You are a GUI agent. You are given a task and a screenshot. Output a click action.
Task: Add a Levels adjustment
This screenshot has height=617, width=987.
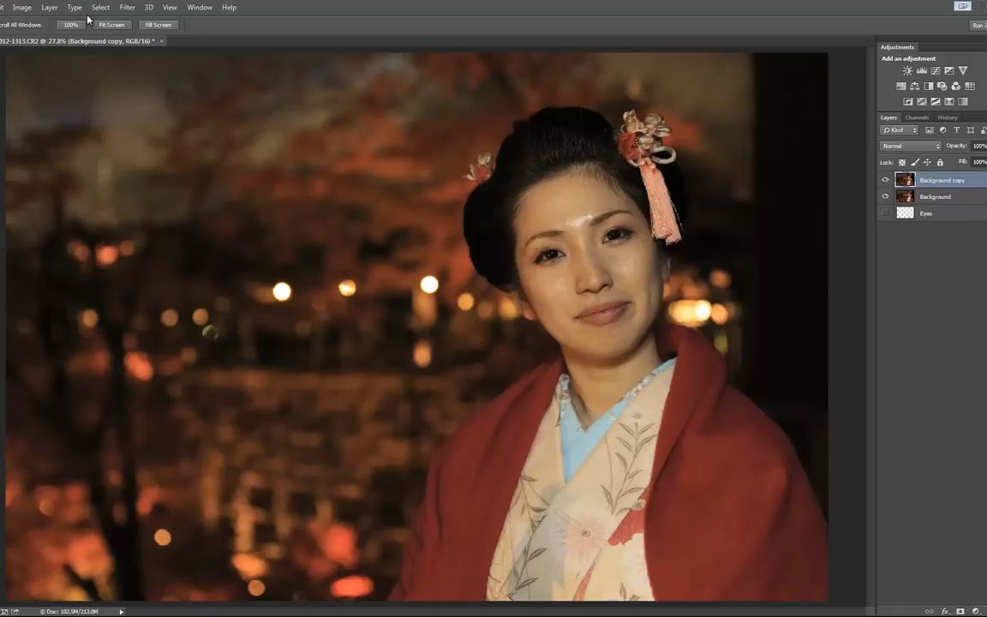click(x=922, y=70)
